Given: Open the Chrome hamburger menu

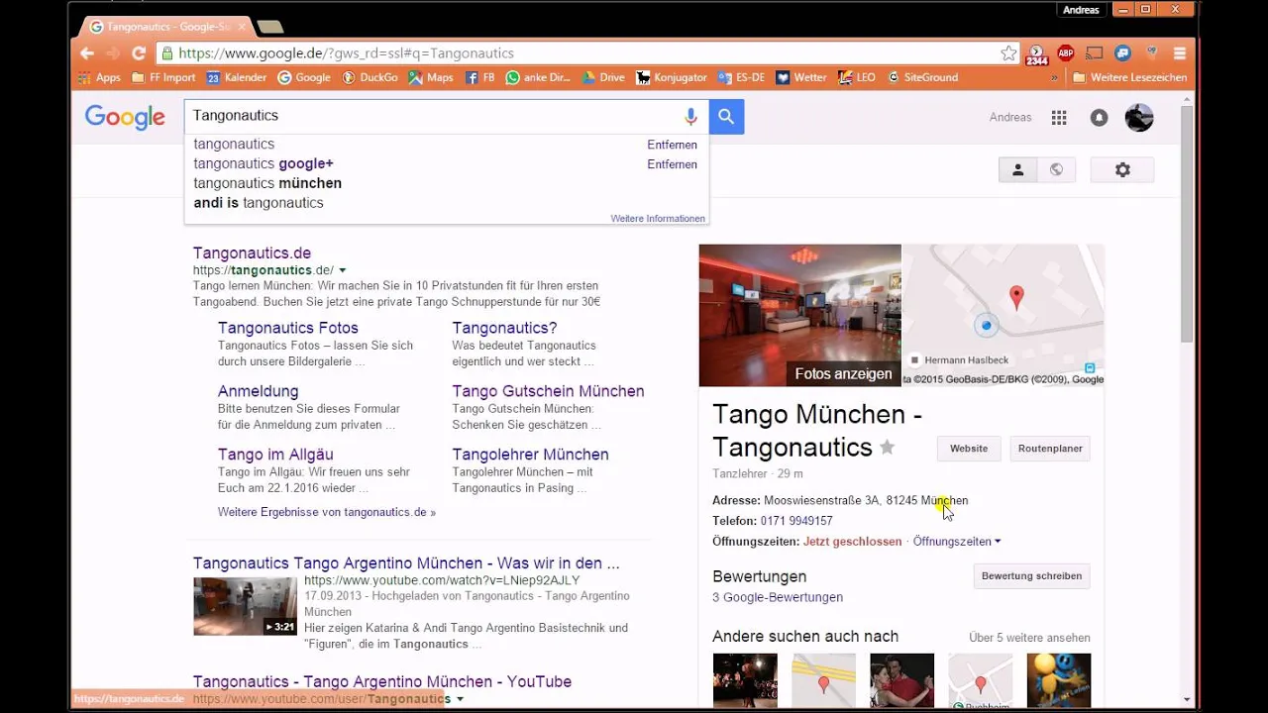Looking at the screenshot, I should 1180,53.
